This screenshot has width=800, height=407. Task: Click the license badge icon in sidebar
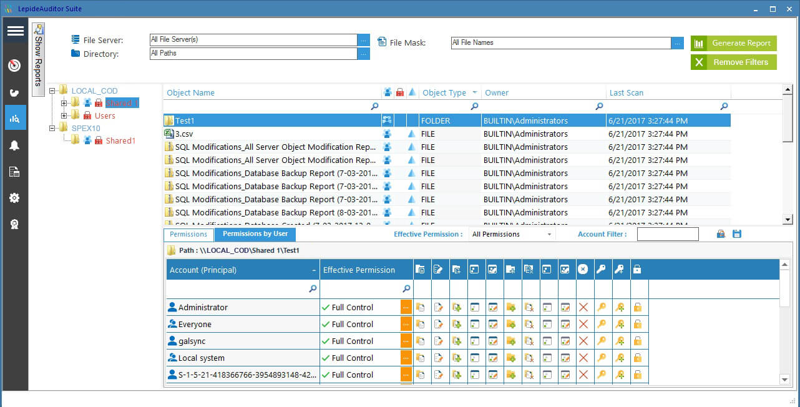(x=15, y=224)
